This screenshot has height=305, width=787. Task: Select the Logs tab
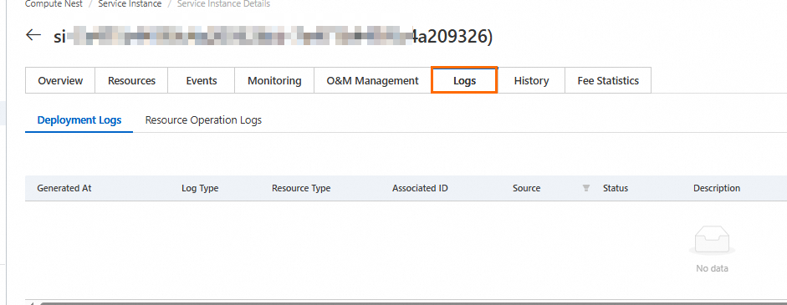point(464,80)
